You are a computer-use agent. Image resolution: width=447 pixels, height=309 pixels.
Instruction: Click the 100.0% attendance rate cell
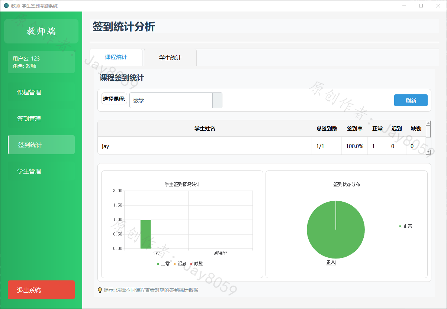click(355, 146)
